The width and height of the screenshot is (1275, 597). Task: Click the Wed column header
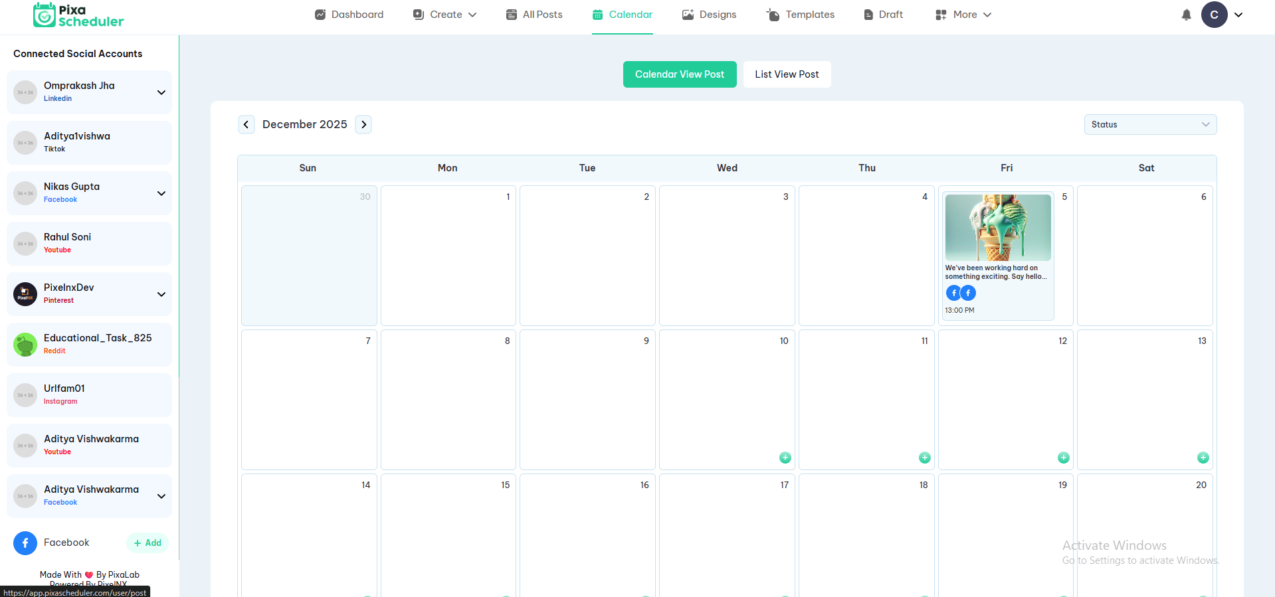coord(727,168)
